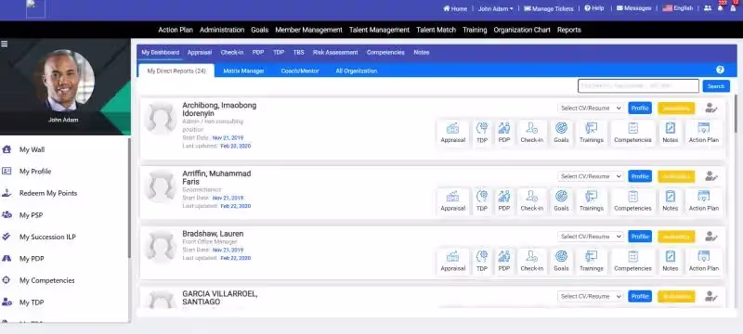Open the help question mark icon
The height and width of the screenshot is (334, 743).
pos(720,70)
